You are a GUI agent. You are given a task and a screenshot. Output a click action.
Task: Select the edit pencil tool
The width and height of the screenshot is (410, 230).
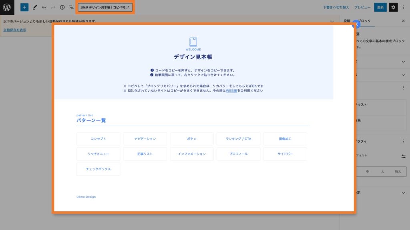35,7
